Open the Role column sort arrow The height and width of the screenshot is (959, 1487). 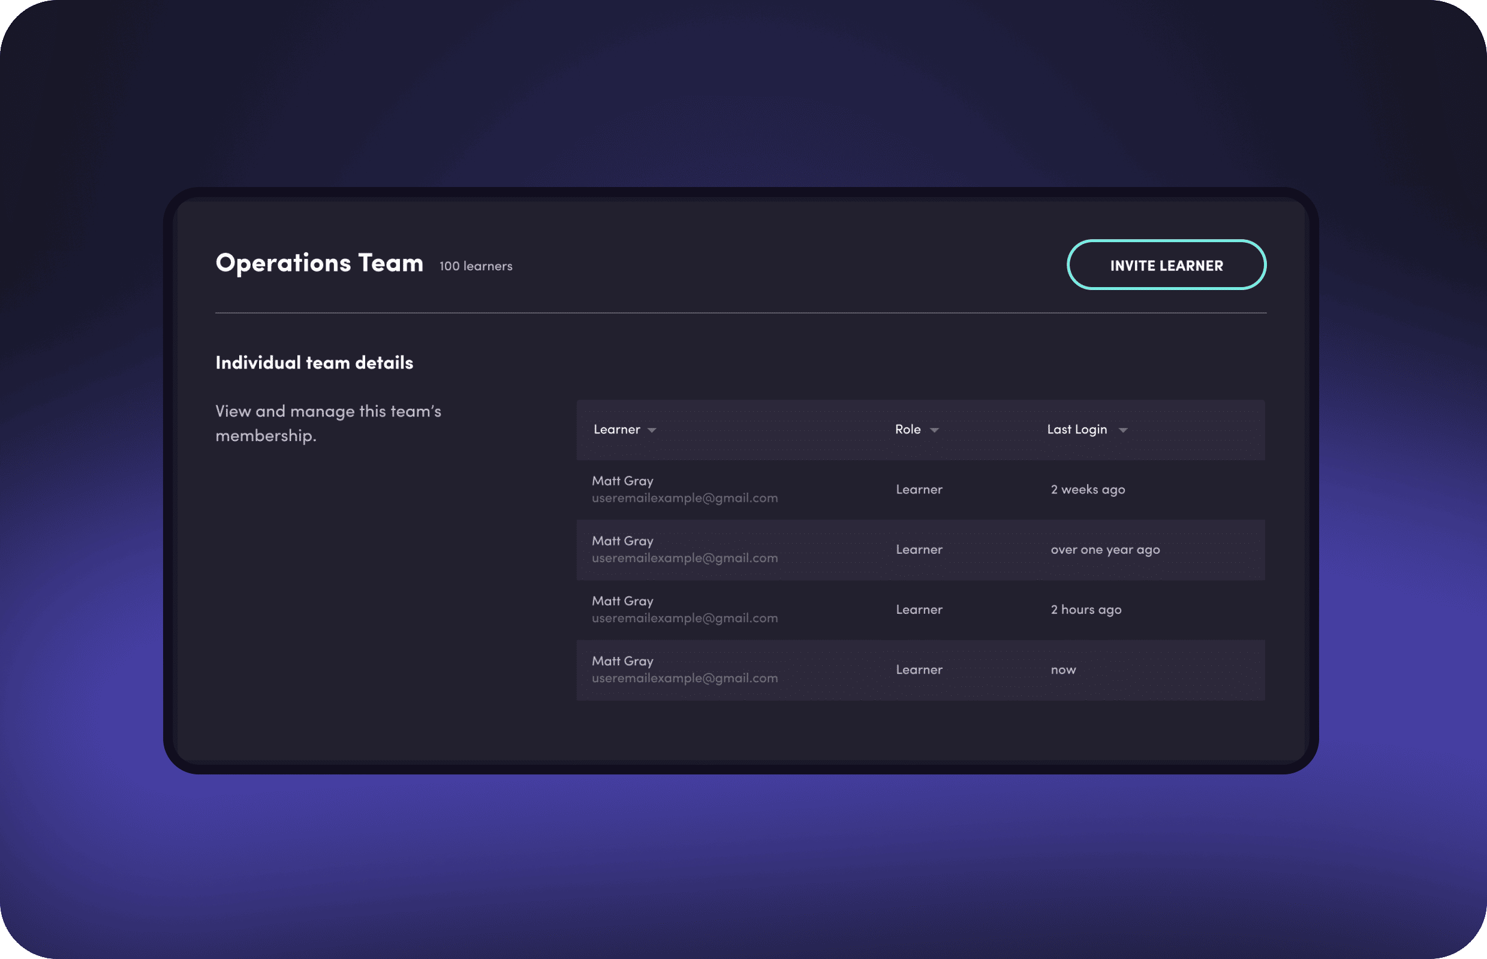934,430
